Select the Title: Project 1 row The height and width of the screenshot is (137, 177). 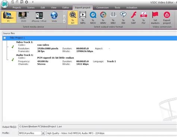pos(90,38)
